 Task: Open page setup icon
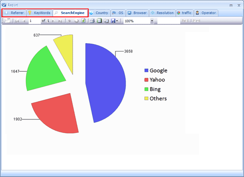point(107,21)
